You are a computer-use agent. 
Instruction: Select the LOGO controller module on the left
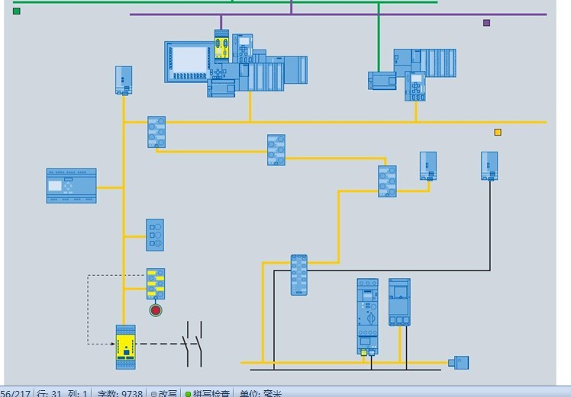click(72, 186)
